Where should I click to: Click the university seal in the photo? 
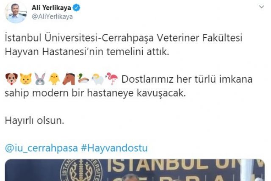pyautogui.click(x=82, y=170)
